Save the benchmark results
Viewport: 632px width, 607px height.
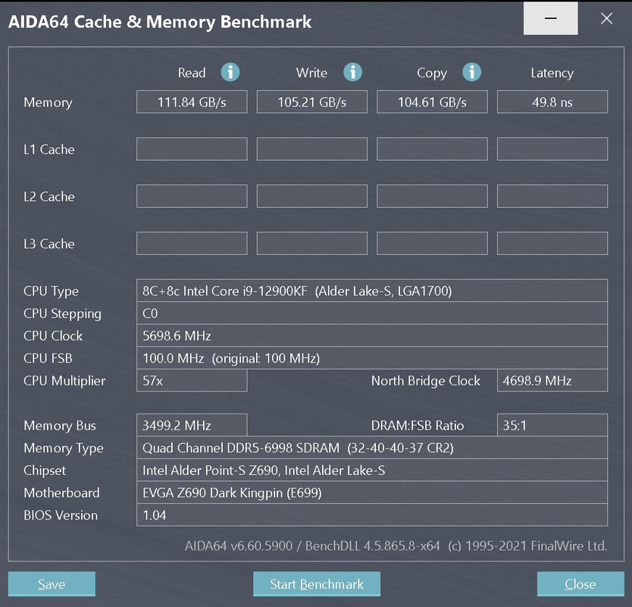click(52, 584)
